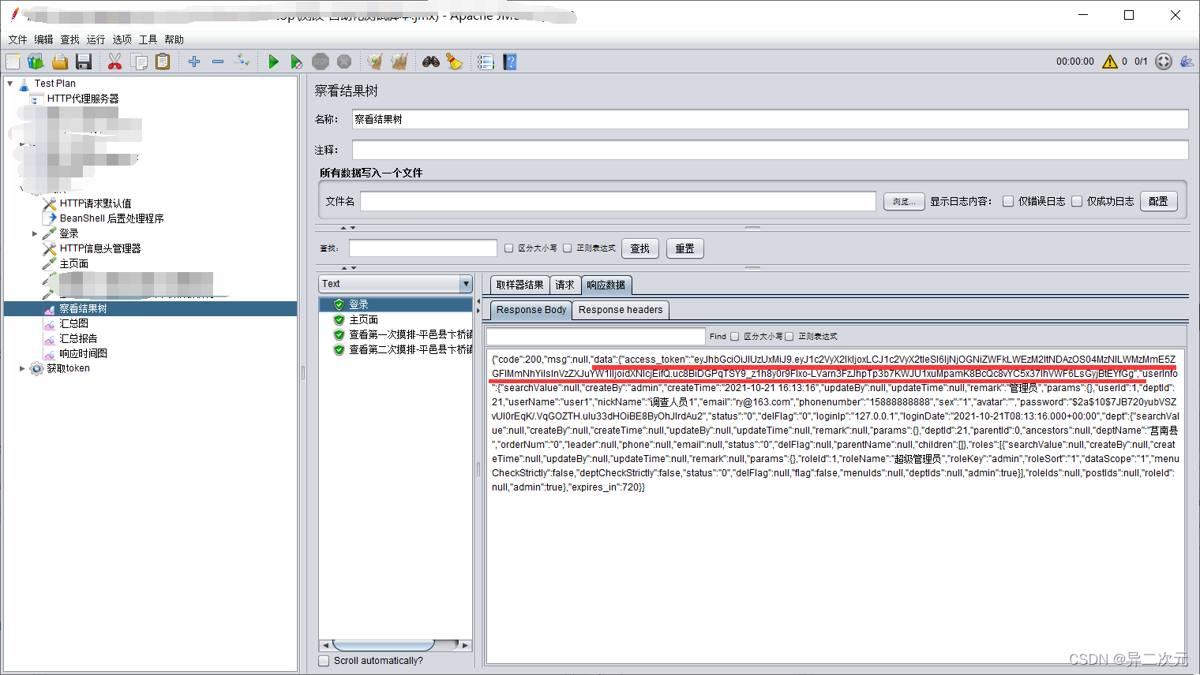Click the Clear All double-broom icon
Viewport: 1200px width, 675px height.
tap(399, 62)
